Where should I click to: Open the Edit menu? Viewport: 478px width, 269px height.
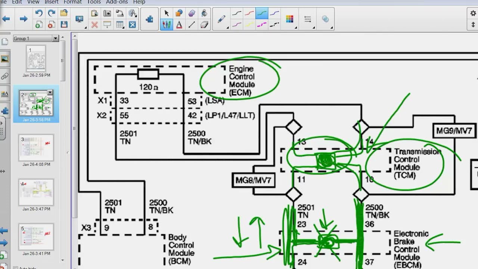(x=16, y=2)
